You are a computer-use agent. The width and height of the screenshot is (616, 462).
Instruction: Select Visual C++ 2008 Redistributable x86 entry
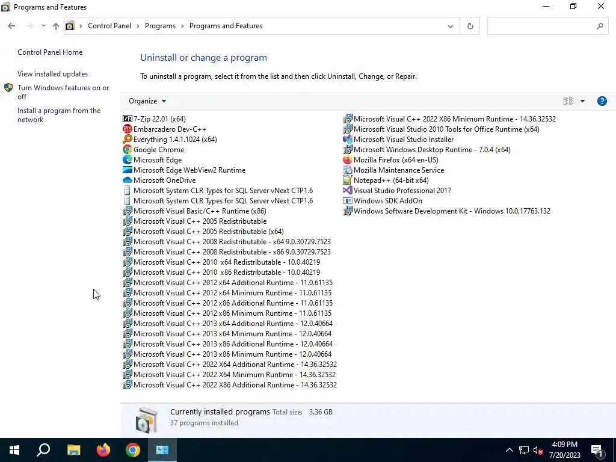point(227,252)
